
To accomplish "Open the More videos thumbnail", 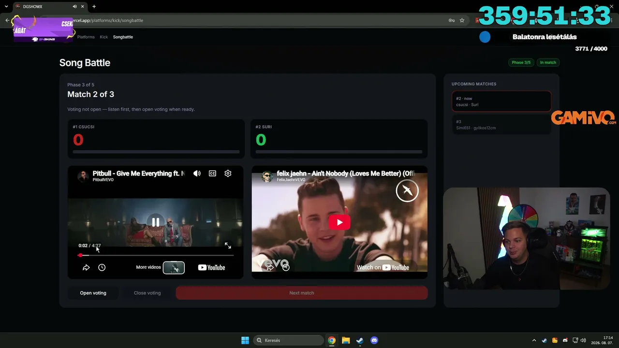I will click(x=174, y=267).
